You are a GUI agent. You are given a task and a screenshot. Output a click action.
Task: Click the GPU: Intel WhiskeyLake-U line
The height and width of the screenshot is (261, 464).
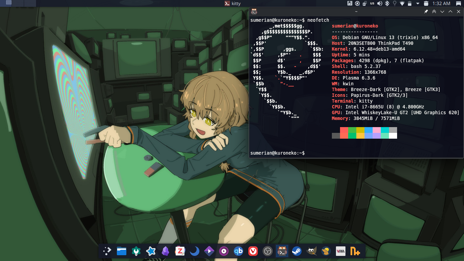pos(396,113)
